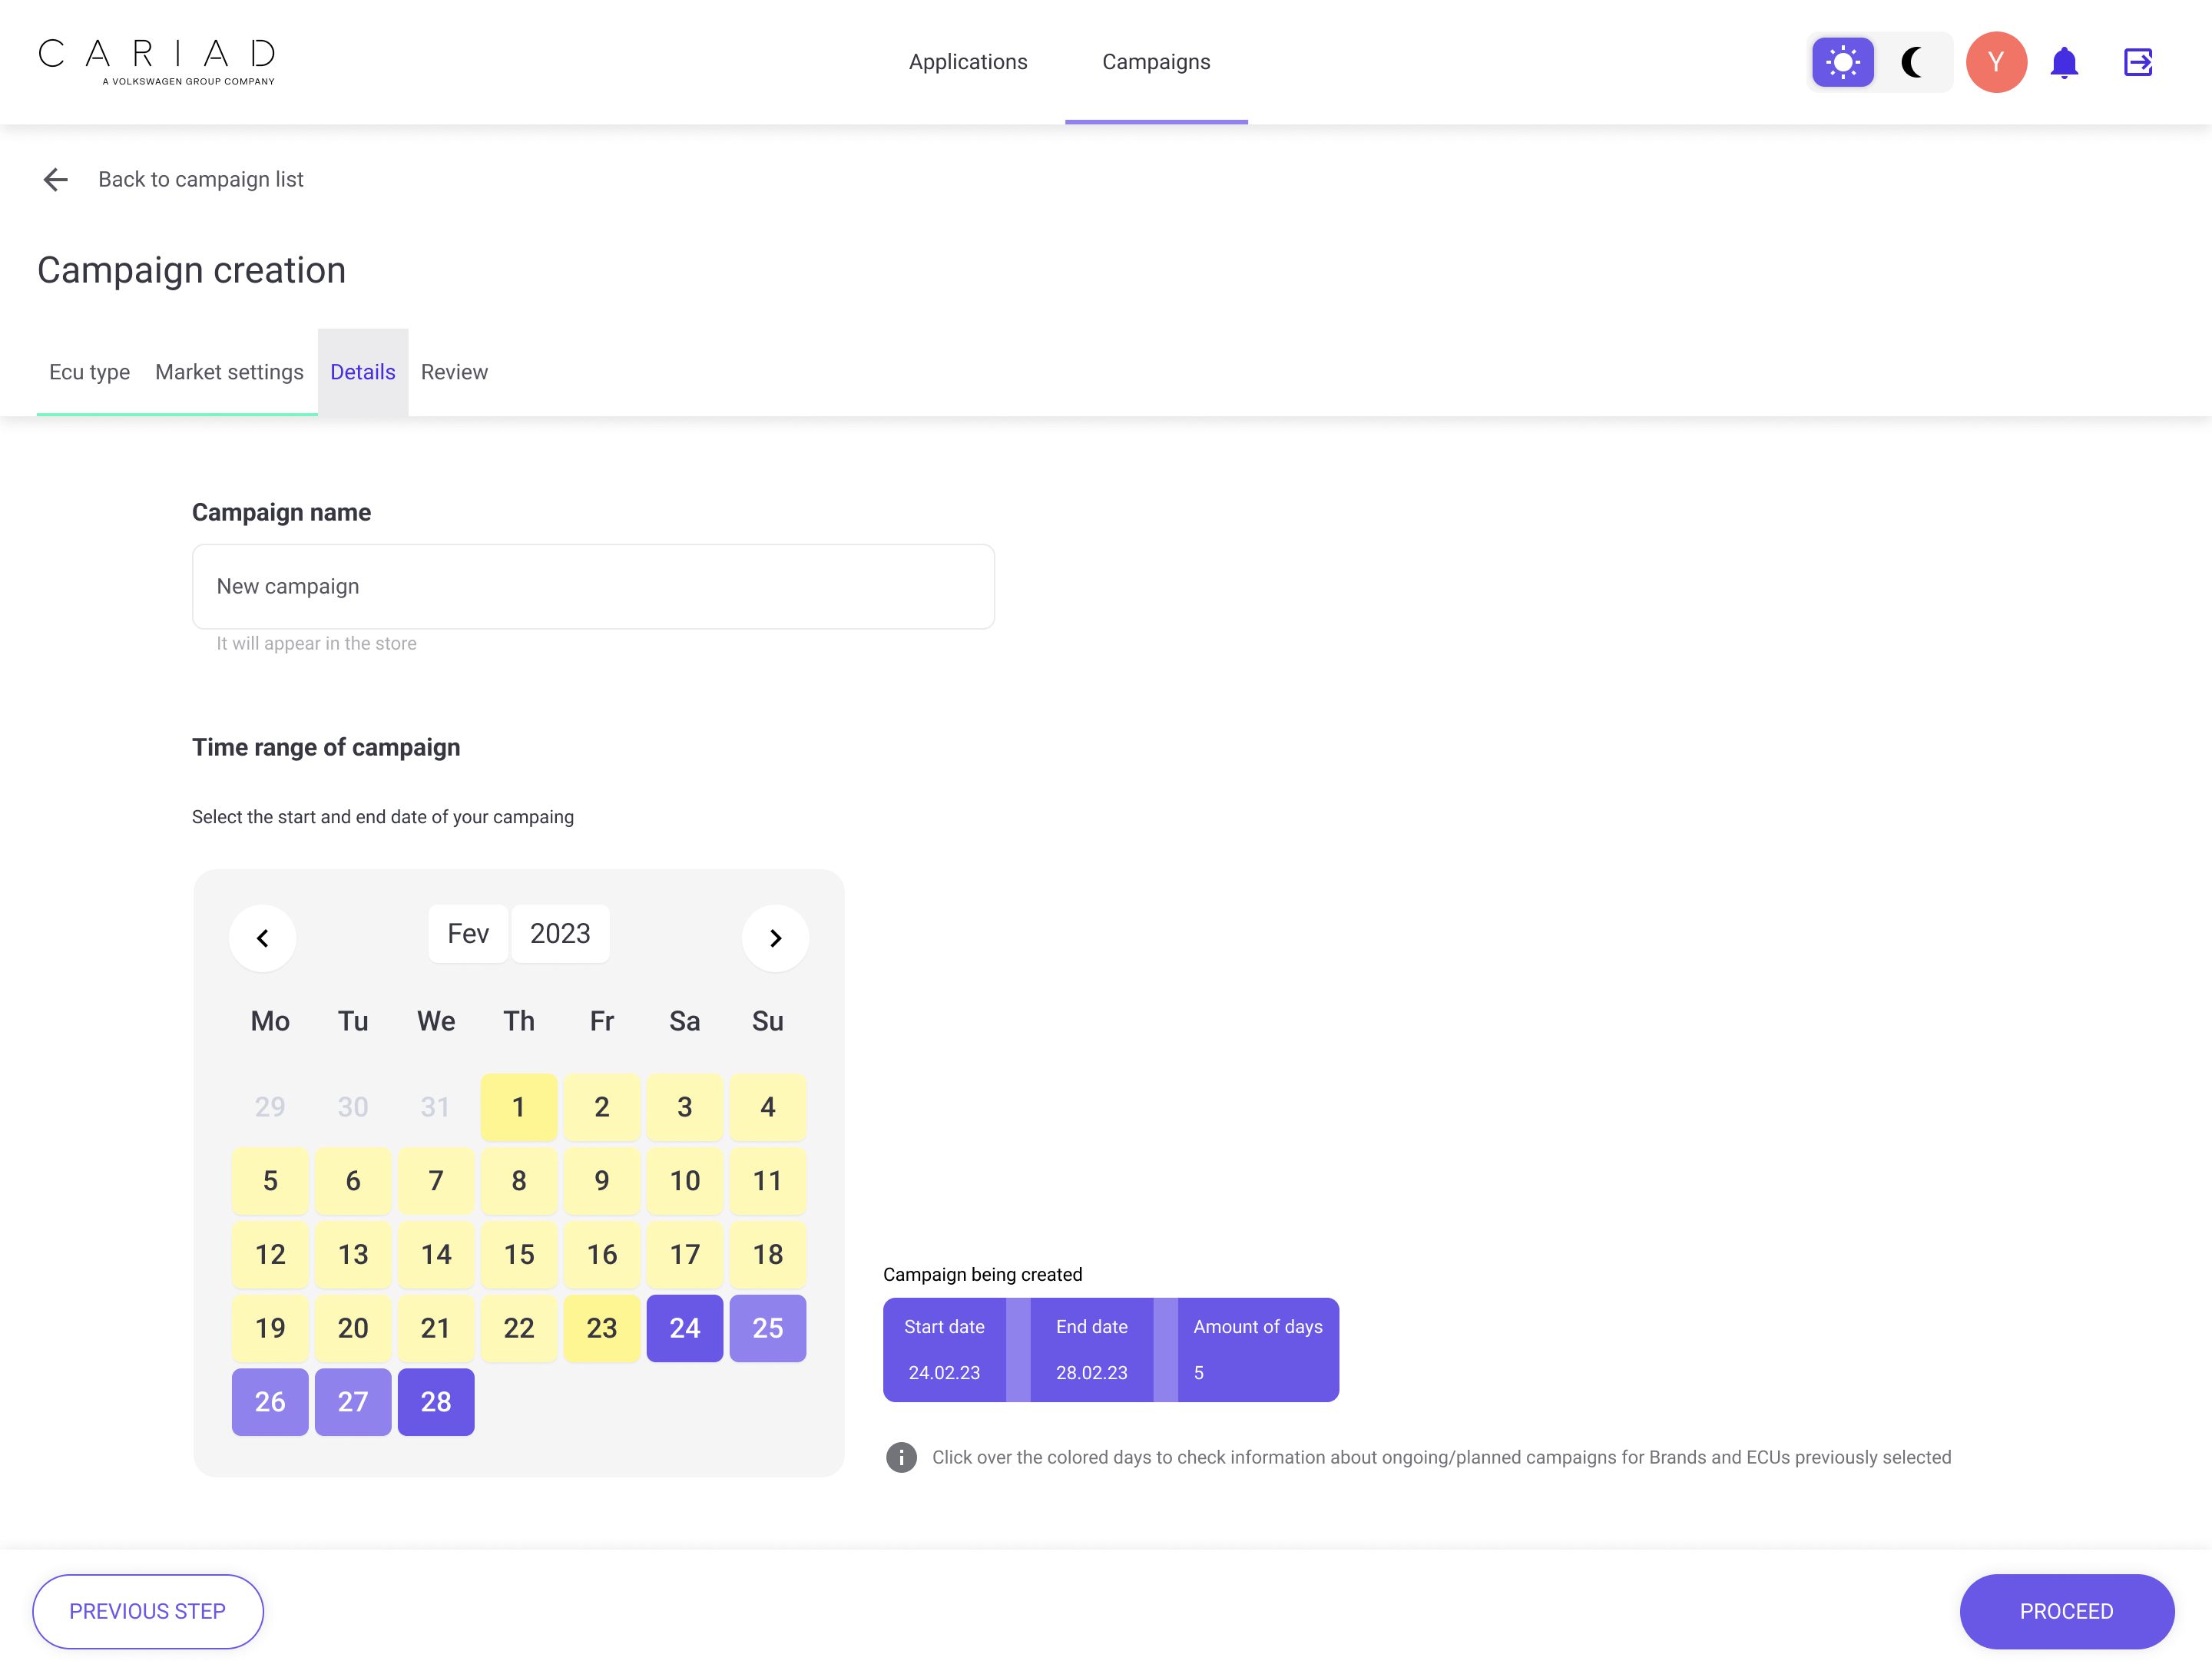
Task: Switch to dark mode moon icon
Action: click(x=1912, y=62)
